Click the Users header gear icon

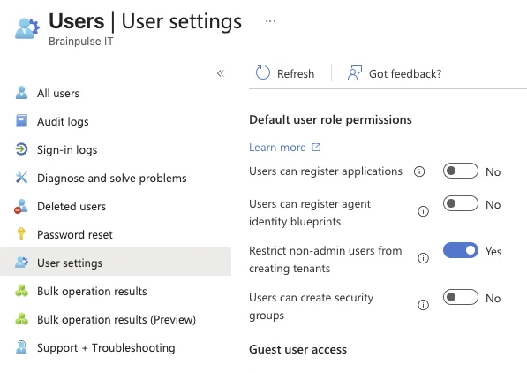26,29
